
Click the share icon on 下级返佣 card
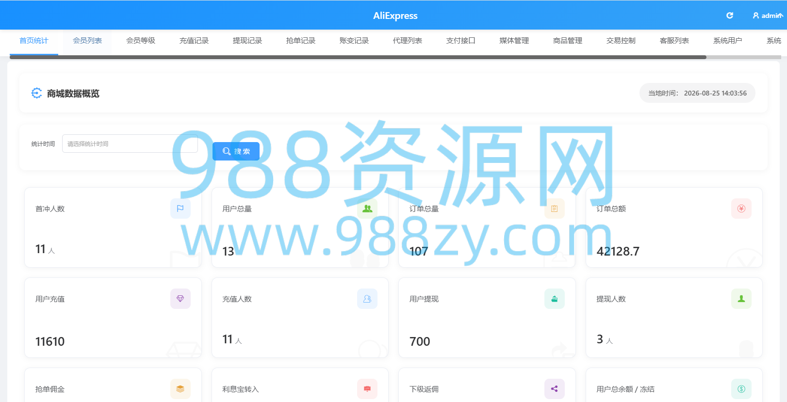point(555,389)
